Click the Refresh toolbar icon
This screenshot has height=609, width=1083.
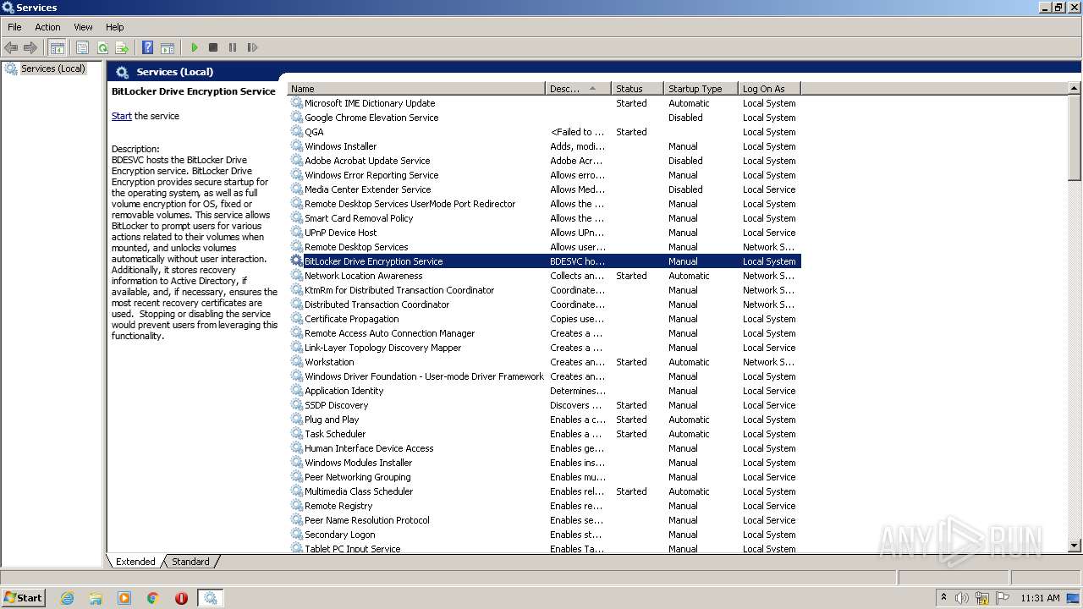pos(102,47)
